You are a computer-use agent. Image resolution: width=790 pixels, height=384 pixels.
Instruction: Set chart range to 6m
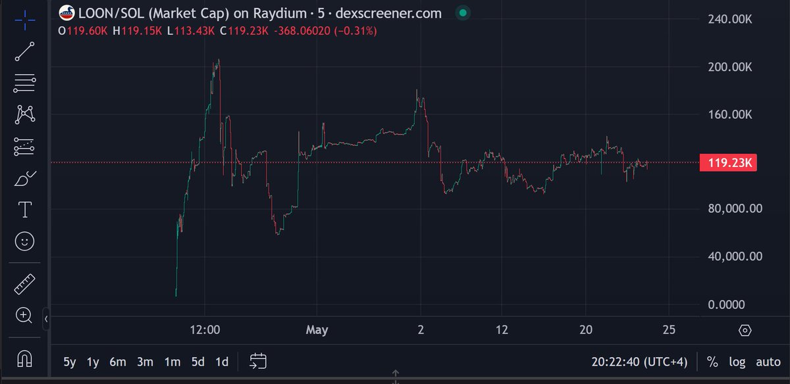[118, 361]
